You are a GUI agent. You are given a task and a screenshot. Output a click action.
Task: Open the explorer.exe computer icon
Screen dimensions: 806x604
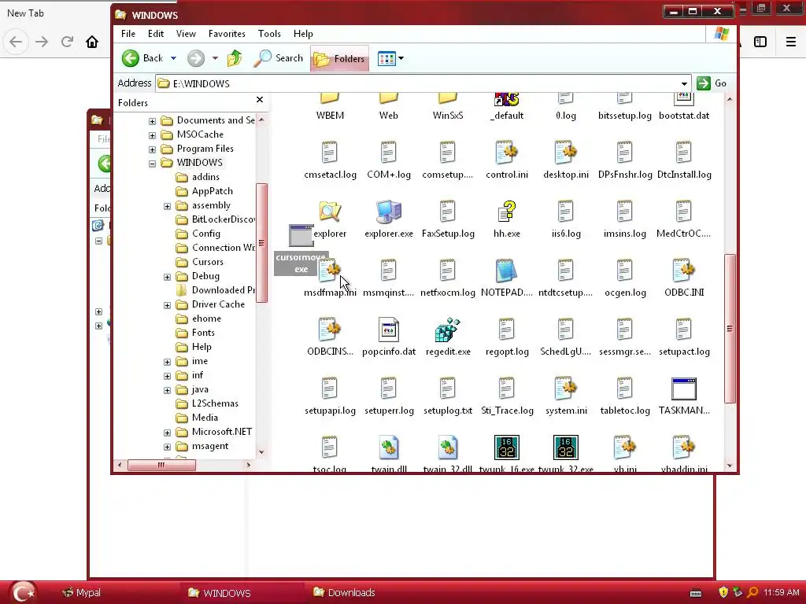tap(389, 212)
